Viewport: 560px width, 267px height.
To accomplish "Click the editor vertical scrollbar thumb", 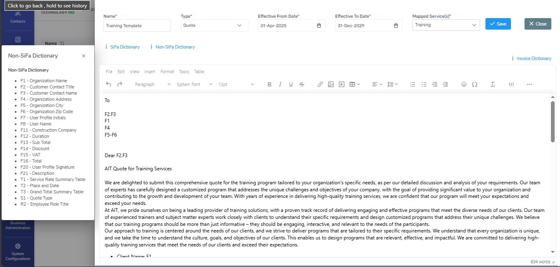I will [553, 122].
